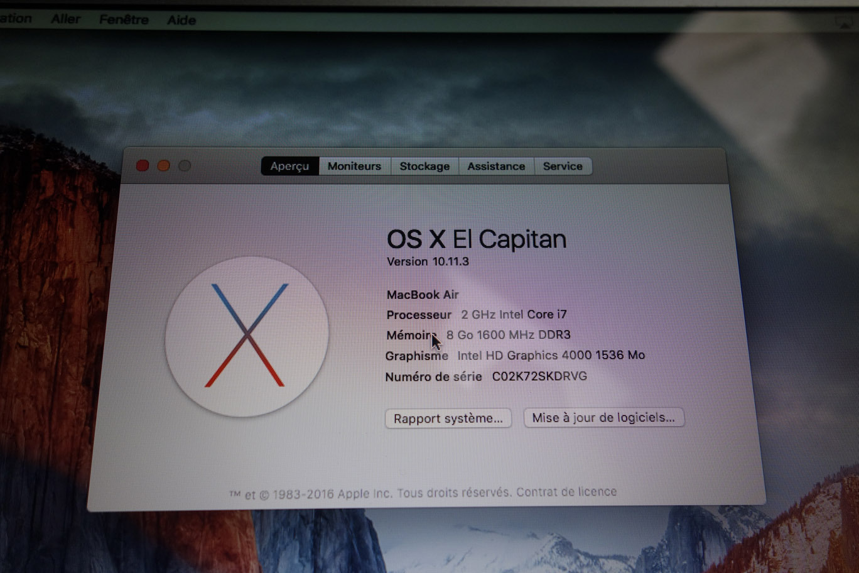Open the Assistance tab
Image resolution: width=859 pixels, height=573 pixels.
tap(496, 166)
